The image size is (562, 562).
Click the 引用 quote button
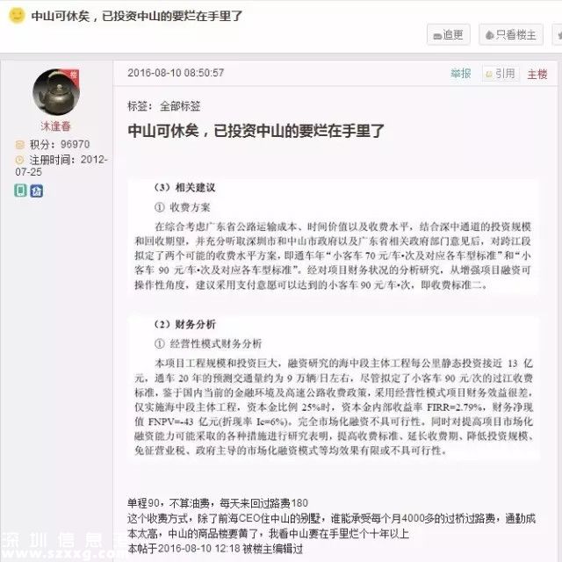pos(501,74)
